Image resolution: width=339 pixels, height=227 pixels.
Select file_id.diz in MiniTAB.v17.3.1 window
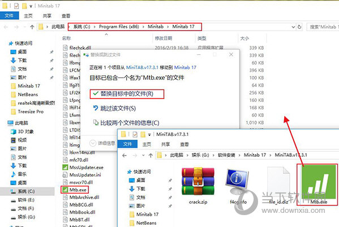[x=278, y=186]
